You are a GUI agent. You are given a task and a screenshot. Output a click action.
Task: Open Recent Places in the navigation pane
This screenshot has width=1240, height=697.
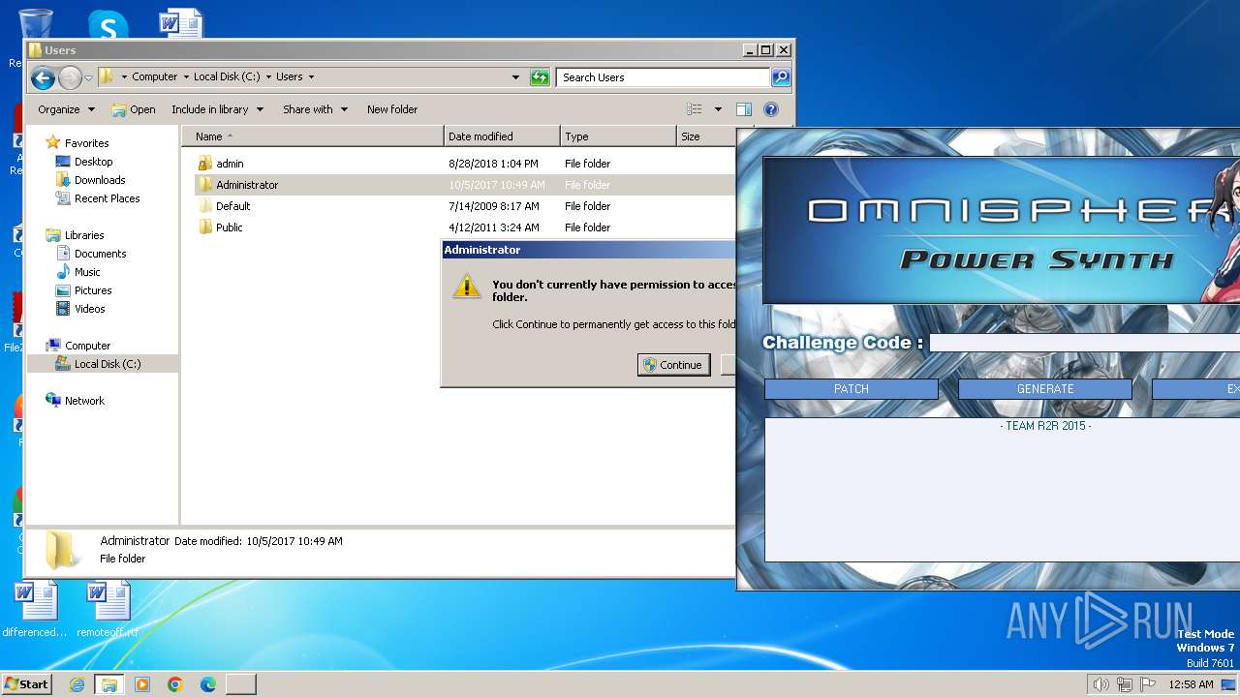tap(107, 198)
